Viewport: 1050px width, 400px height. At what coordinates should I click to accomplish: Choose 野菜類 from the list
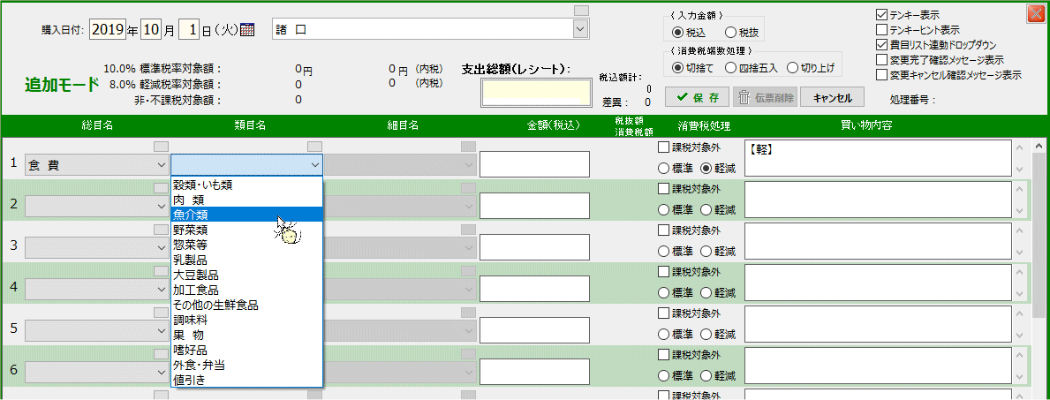point(246,230)
